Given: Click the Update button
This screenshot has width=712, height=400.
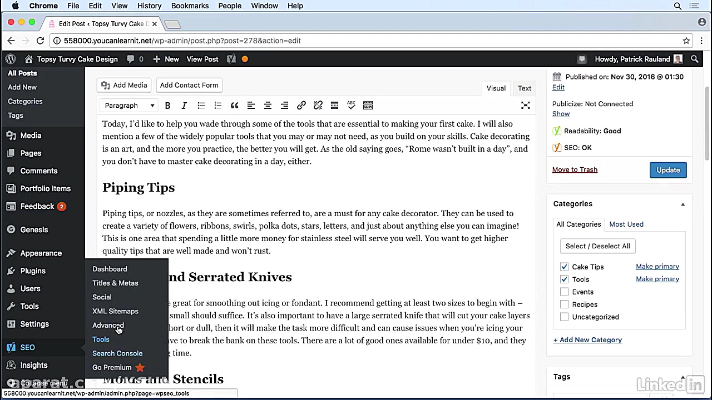Looking at the screenshot, I should (668, 170).
